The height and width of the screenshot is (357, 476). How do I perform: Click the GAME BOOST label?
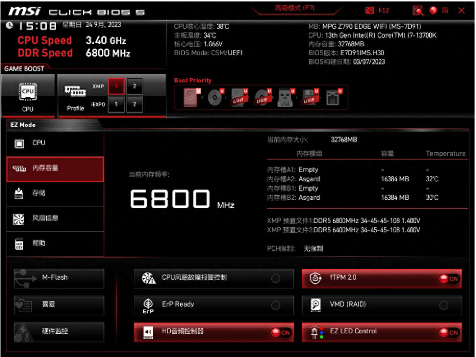coord(24,69)
